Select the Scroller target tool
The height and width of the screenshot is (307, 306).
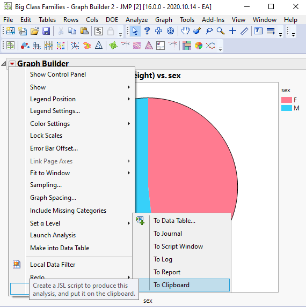(171, 31)
